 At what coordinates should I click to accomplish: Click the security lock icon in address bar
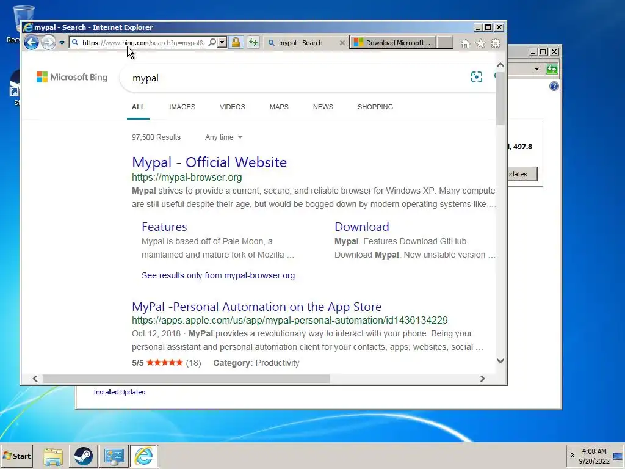236,42
